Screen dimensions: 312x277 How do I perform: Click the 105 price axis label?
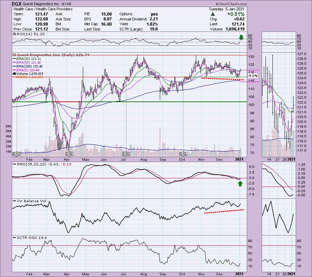tap(252, 97)
